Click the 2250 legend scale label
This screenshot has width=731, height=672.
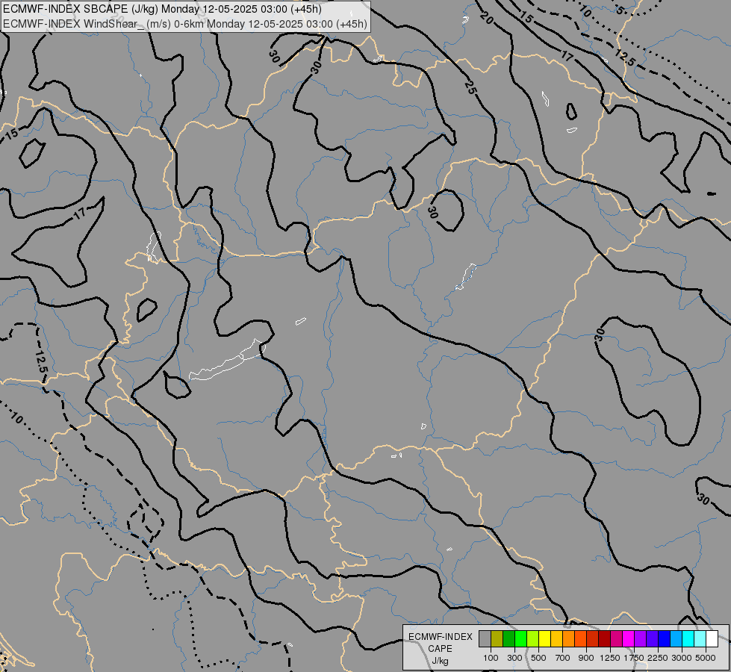pos(658,658)
